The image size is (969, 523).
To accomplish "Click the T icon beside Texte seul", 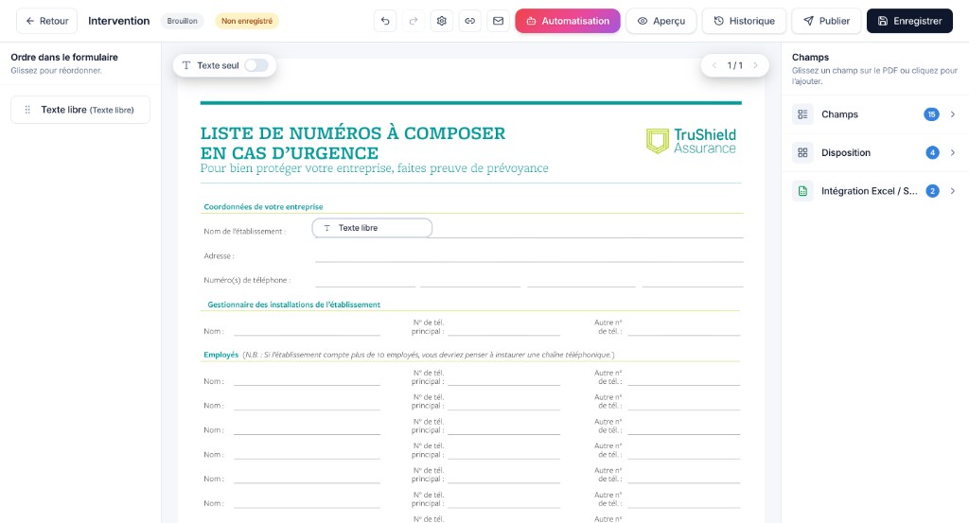I will [x=186, y=65].
